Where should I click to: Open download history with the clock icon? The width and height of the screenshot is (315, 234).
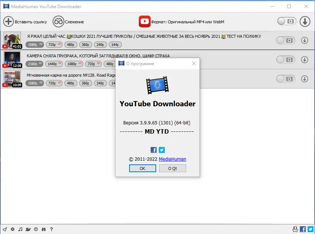[x=36, y=229]
